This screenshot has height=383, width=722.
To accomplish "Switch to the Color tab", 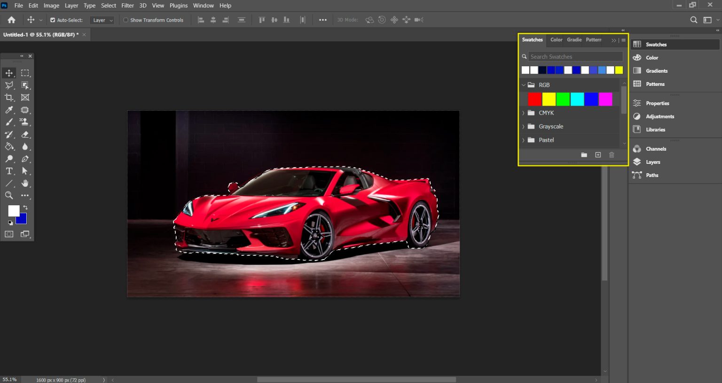I will click(556, 40).
